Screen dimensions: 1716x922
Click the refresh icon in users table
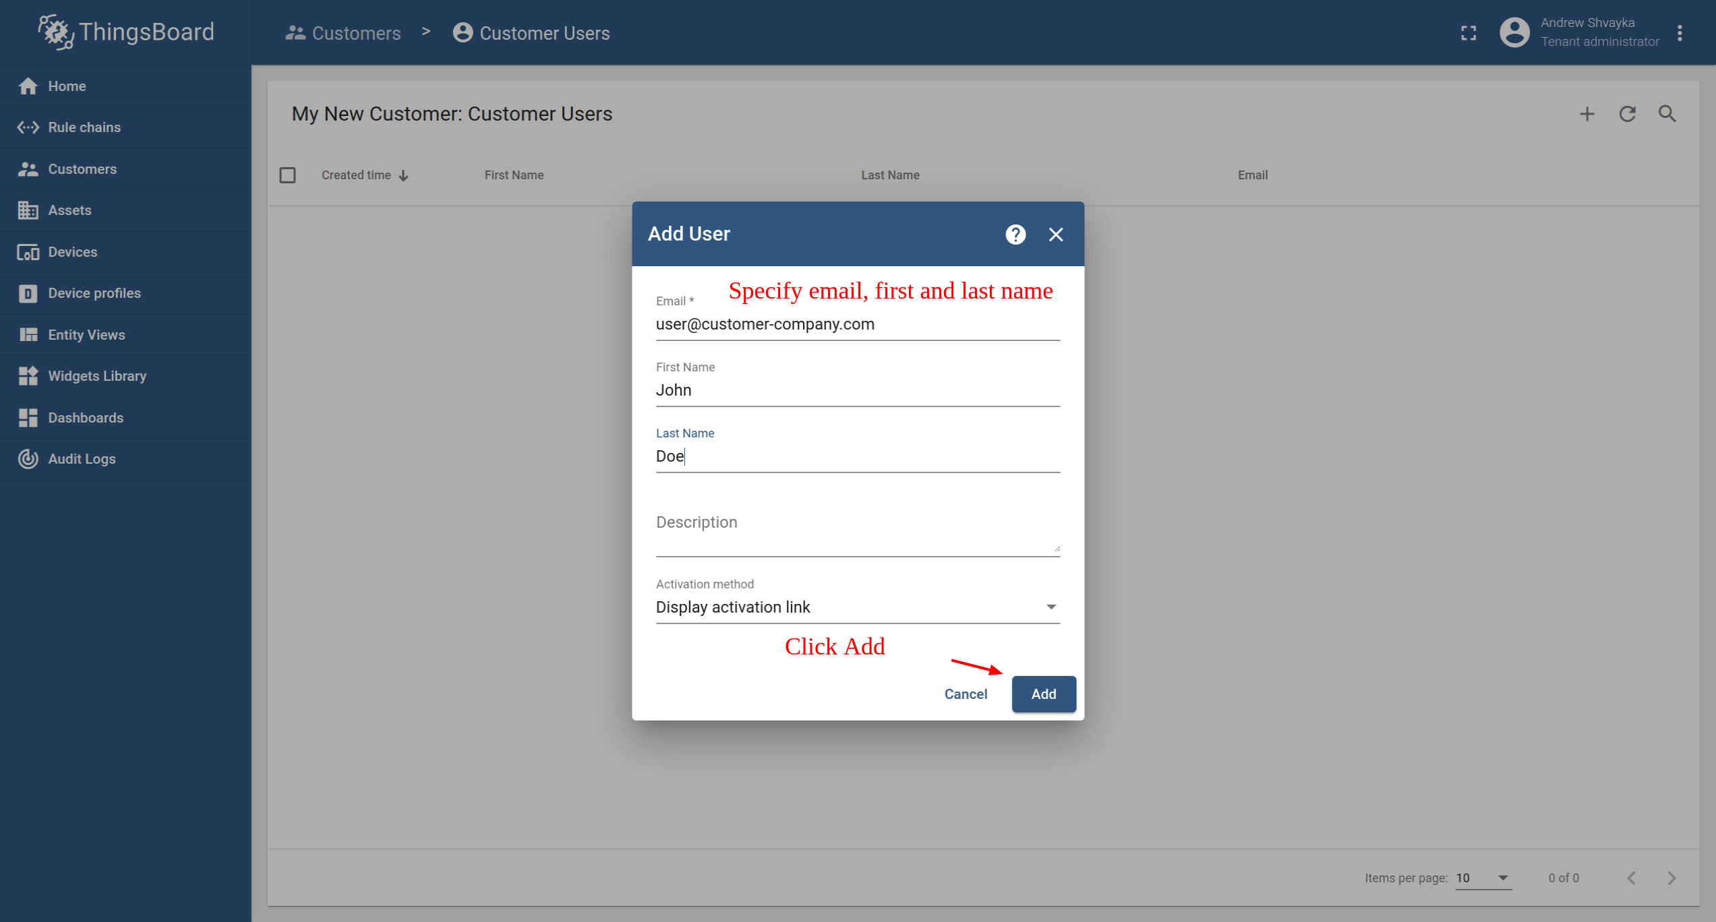1628,114
